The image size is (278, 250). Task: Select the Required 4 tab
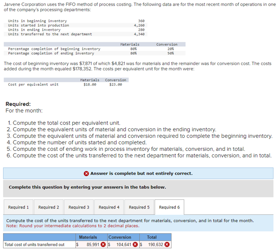109,207
